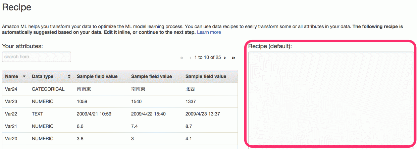Click the Var21 attribute name

(11, 126)
